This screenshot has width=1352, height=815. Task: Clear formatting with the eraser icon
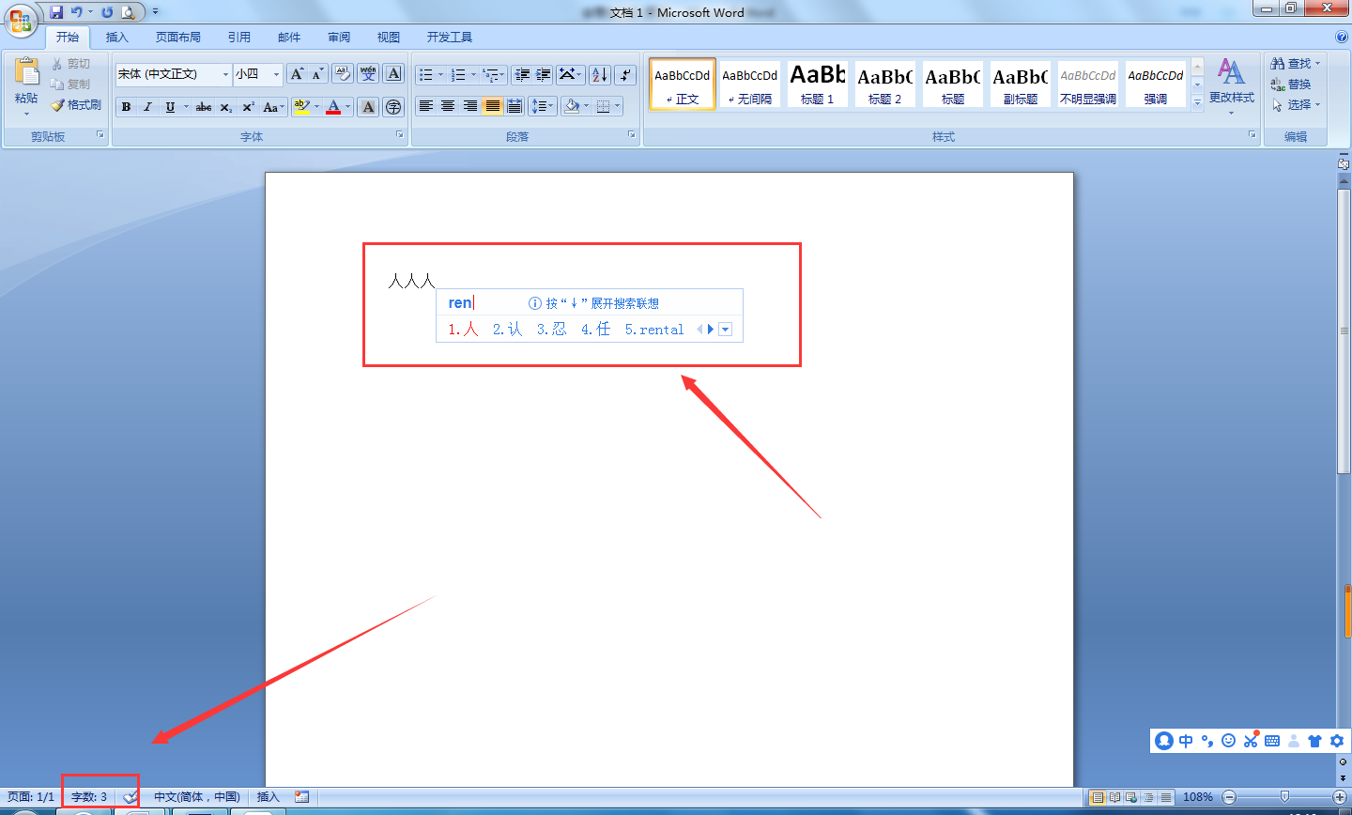(x=343, y=74)
